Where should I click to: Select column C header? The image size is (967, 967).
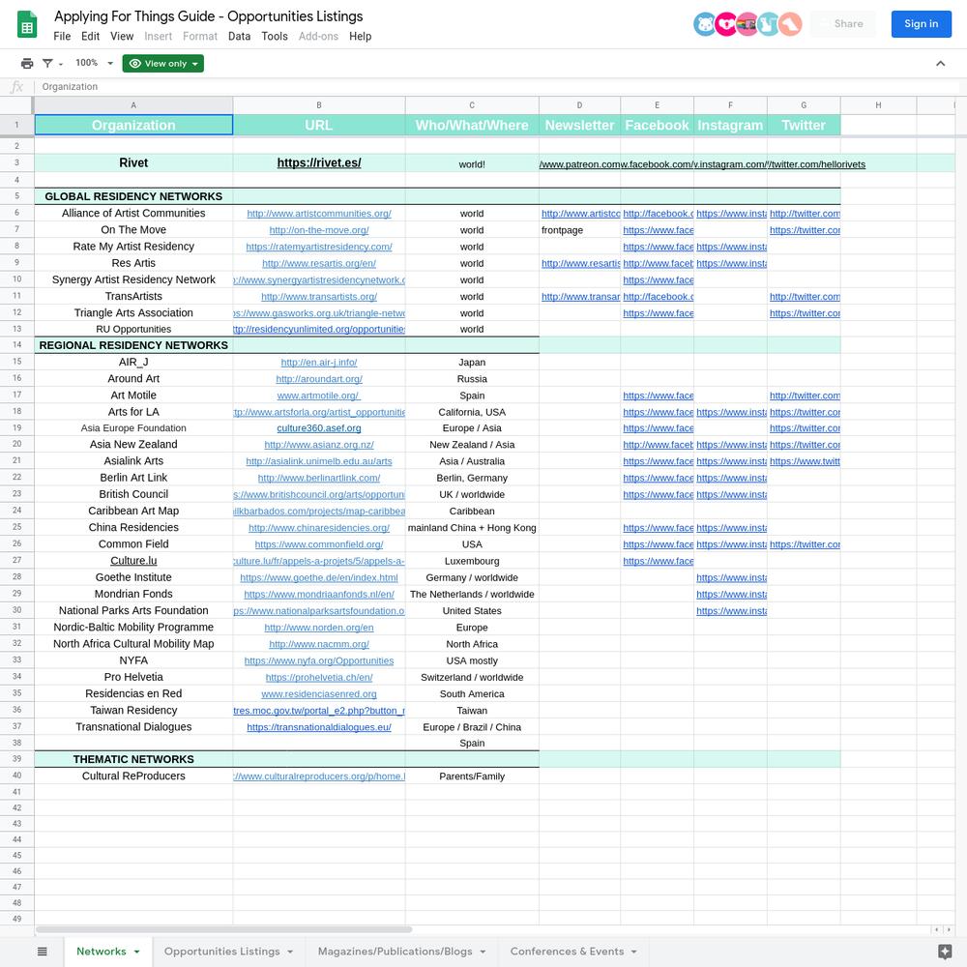[x=472, y=105]
